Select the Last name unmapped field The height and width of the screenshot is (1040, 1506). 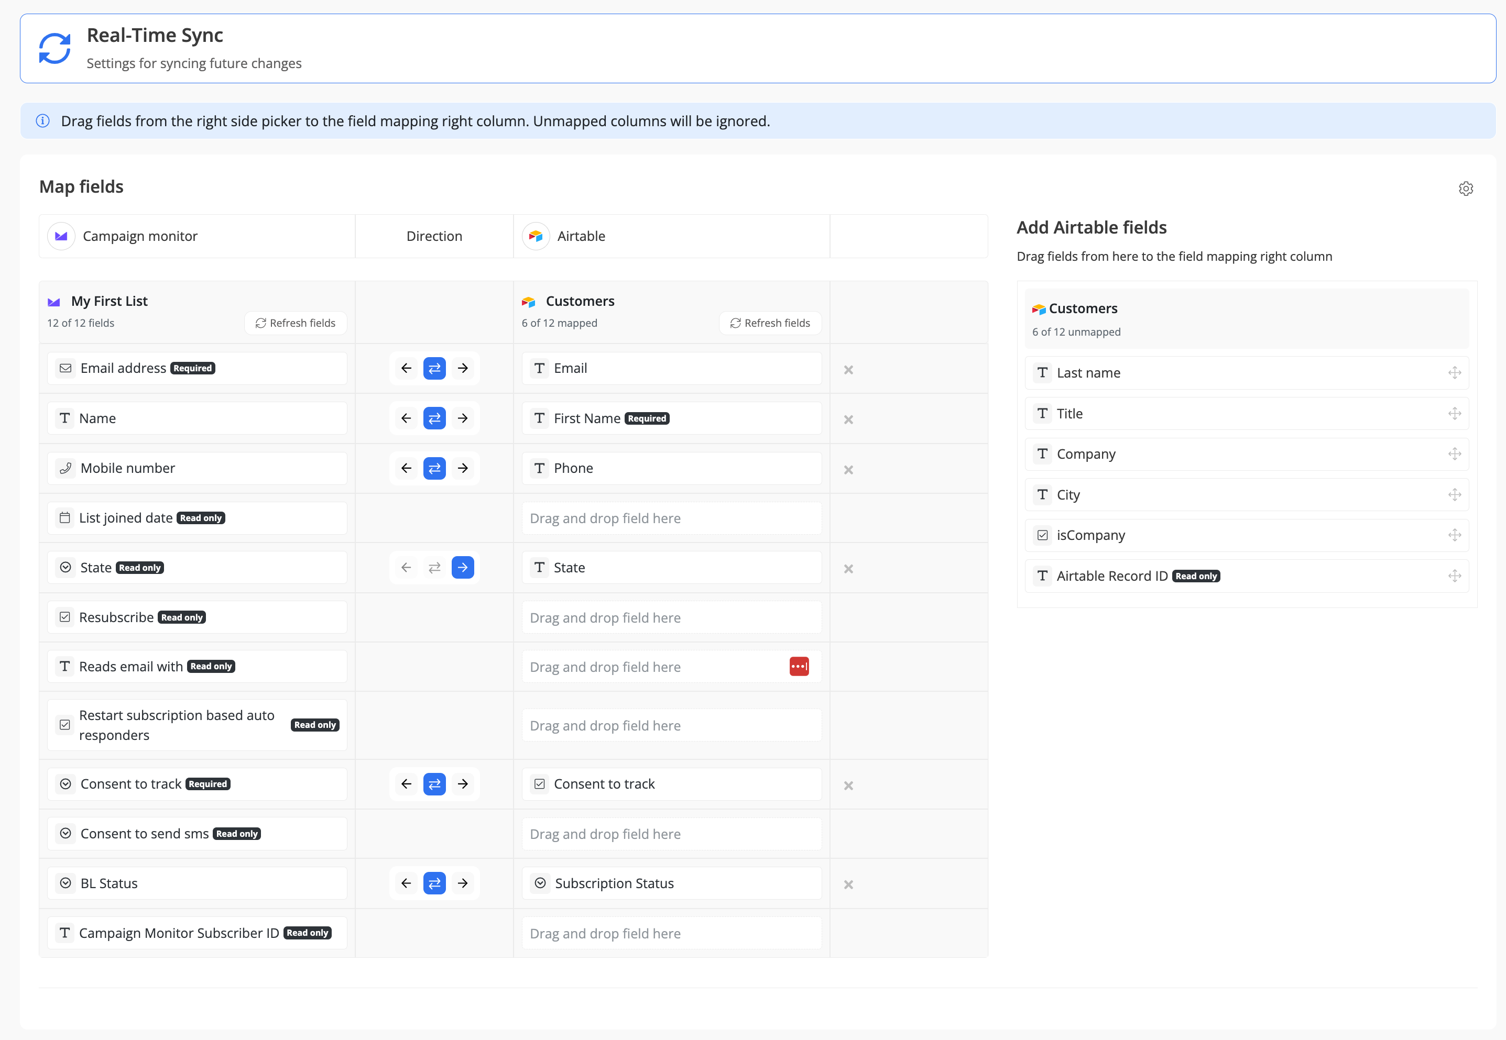point(1247,373)
